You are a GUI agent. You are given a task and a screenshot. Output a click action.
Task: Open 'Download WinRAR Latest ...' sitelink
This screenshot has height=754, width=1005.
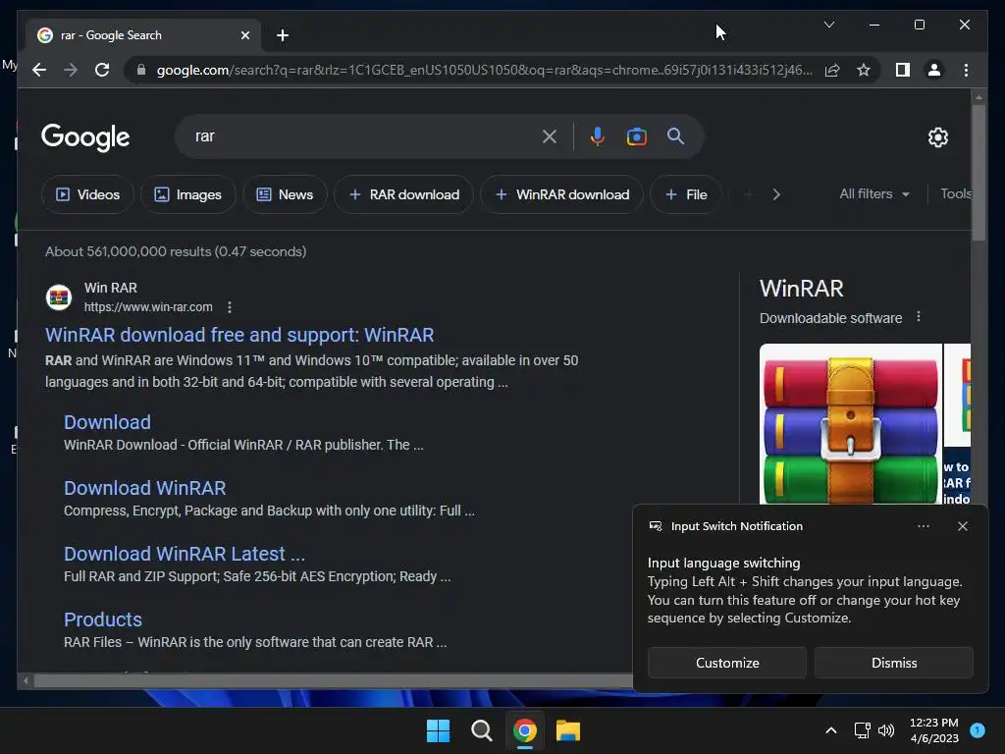tap(184, 554)
